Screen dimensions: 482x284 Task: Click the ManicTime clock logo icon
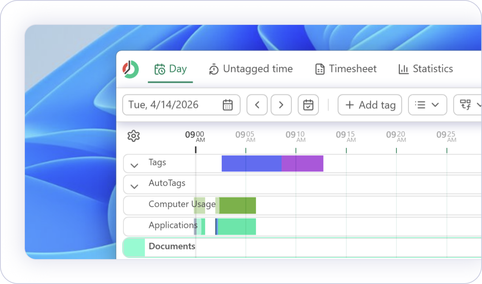click(131, 69)
